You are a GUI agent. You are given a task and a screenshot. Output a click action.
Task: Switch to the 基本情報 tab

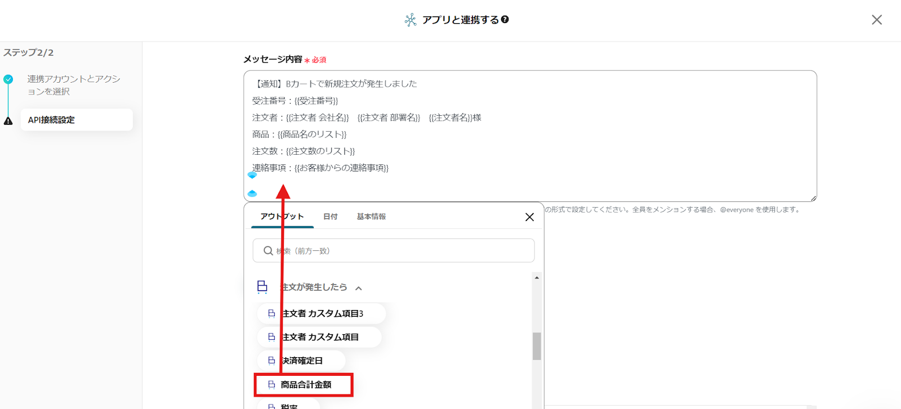(x=371, y=217)
